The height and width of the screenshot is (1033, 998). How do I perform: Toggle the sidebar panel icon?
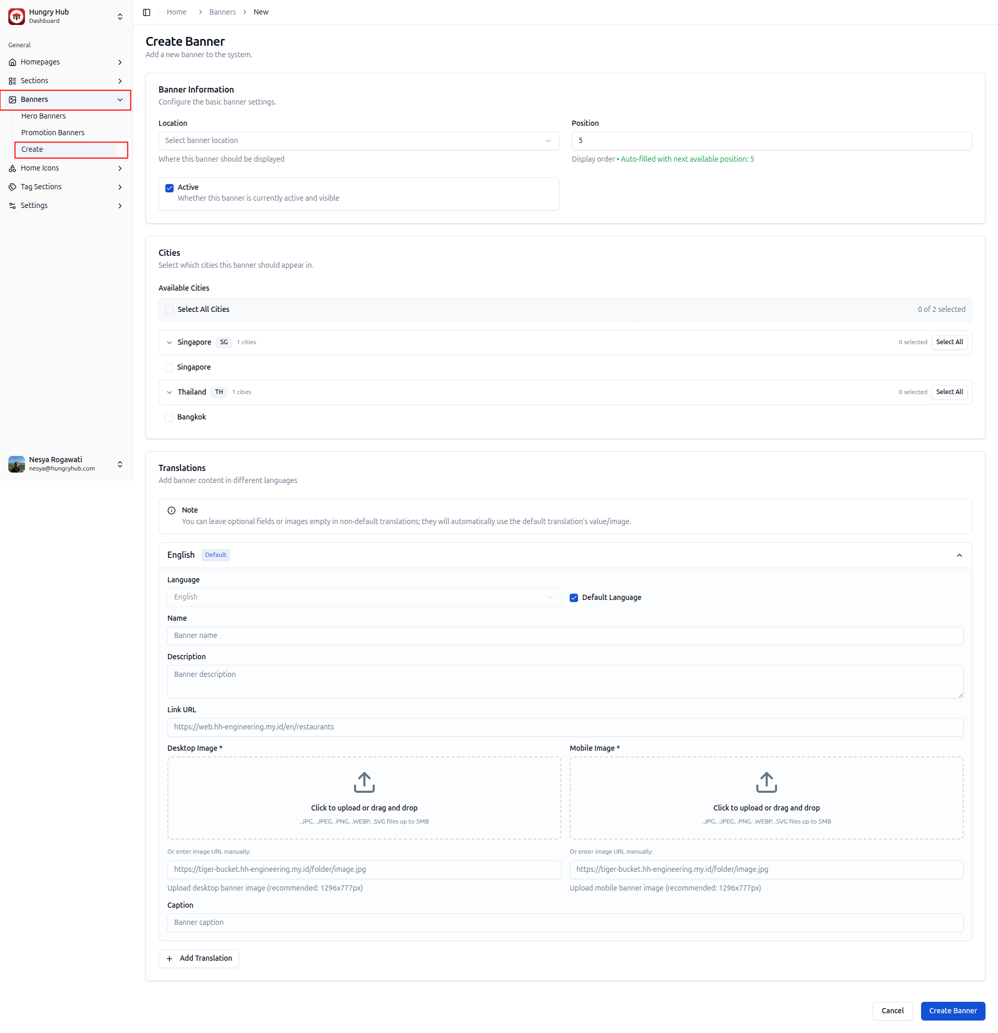[x=147, y=12]
